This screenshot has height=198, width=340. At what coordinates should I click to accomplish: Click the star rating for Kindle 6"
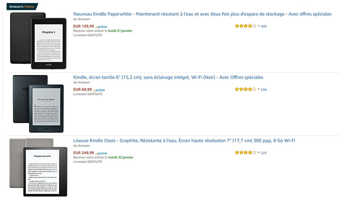pyautogui.click(x=245, y=90)
